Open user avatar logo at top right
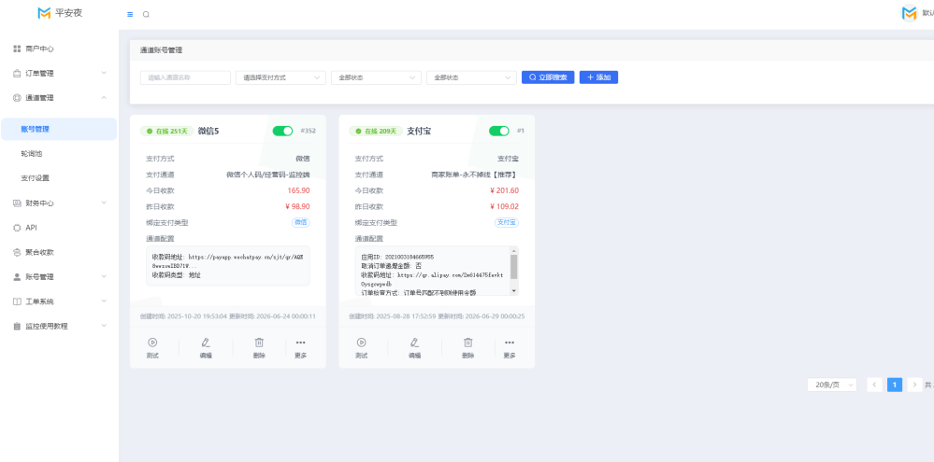This screenshot has height=462, width=934. coord(909,13)
